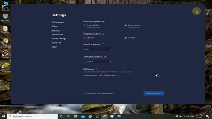Show help for Graphics renderer
This screenshot has width=212, height=119.
(103, 34)
